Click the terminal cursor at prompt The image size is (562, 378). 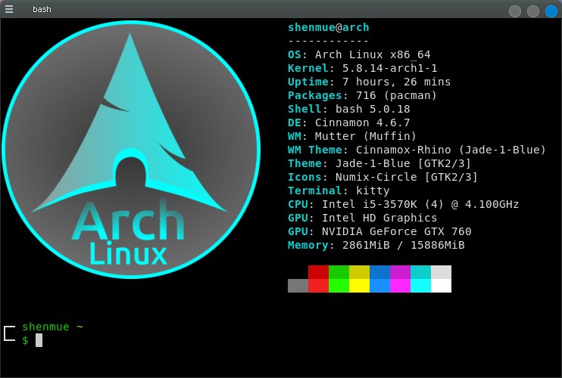[x=39, y=340]
